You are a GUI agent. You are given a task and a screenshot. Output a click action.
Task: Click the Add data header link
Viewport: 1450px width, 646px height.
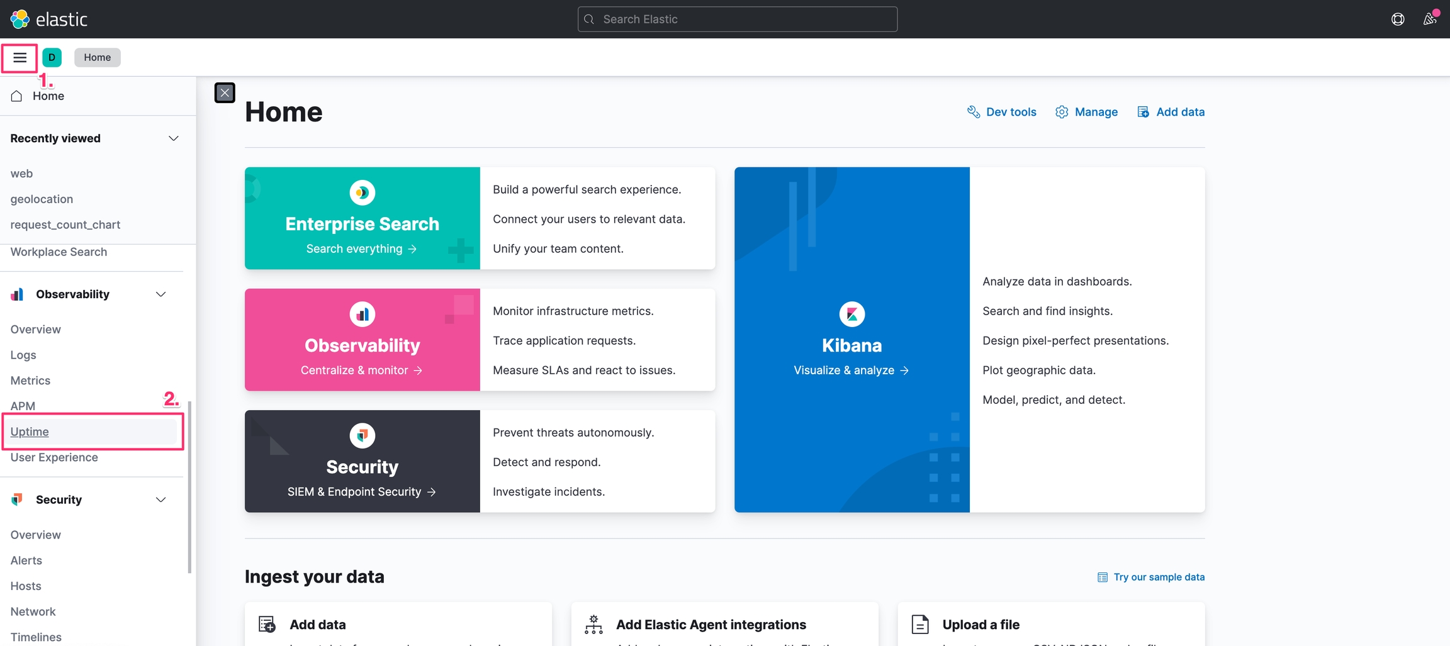coord(1180,112)
